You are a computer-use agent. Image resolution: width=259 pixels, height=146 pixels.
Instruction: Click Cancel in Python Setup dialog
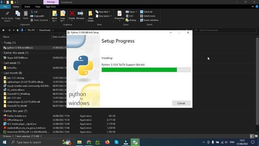tap(181, 103)
